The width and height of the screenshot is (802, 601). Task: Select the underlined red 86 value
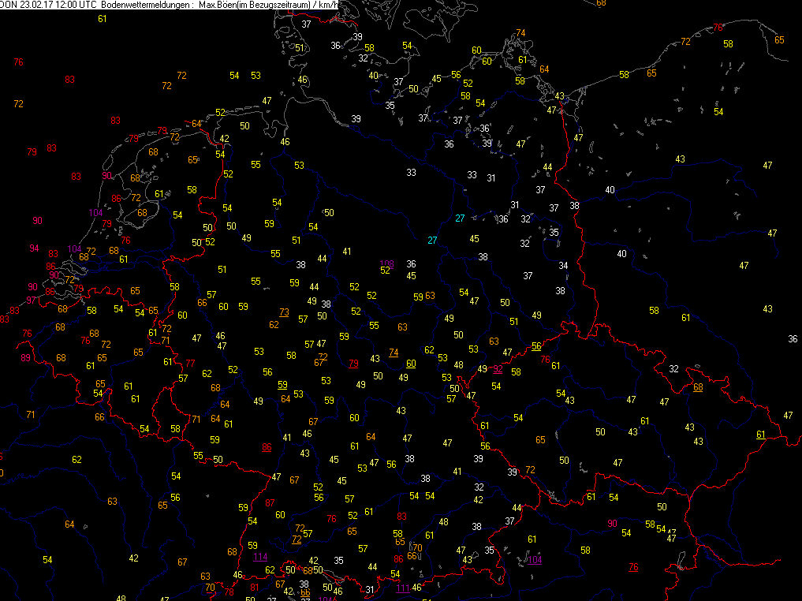267,447
